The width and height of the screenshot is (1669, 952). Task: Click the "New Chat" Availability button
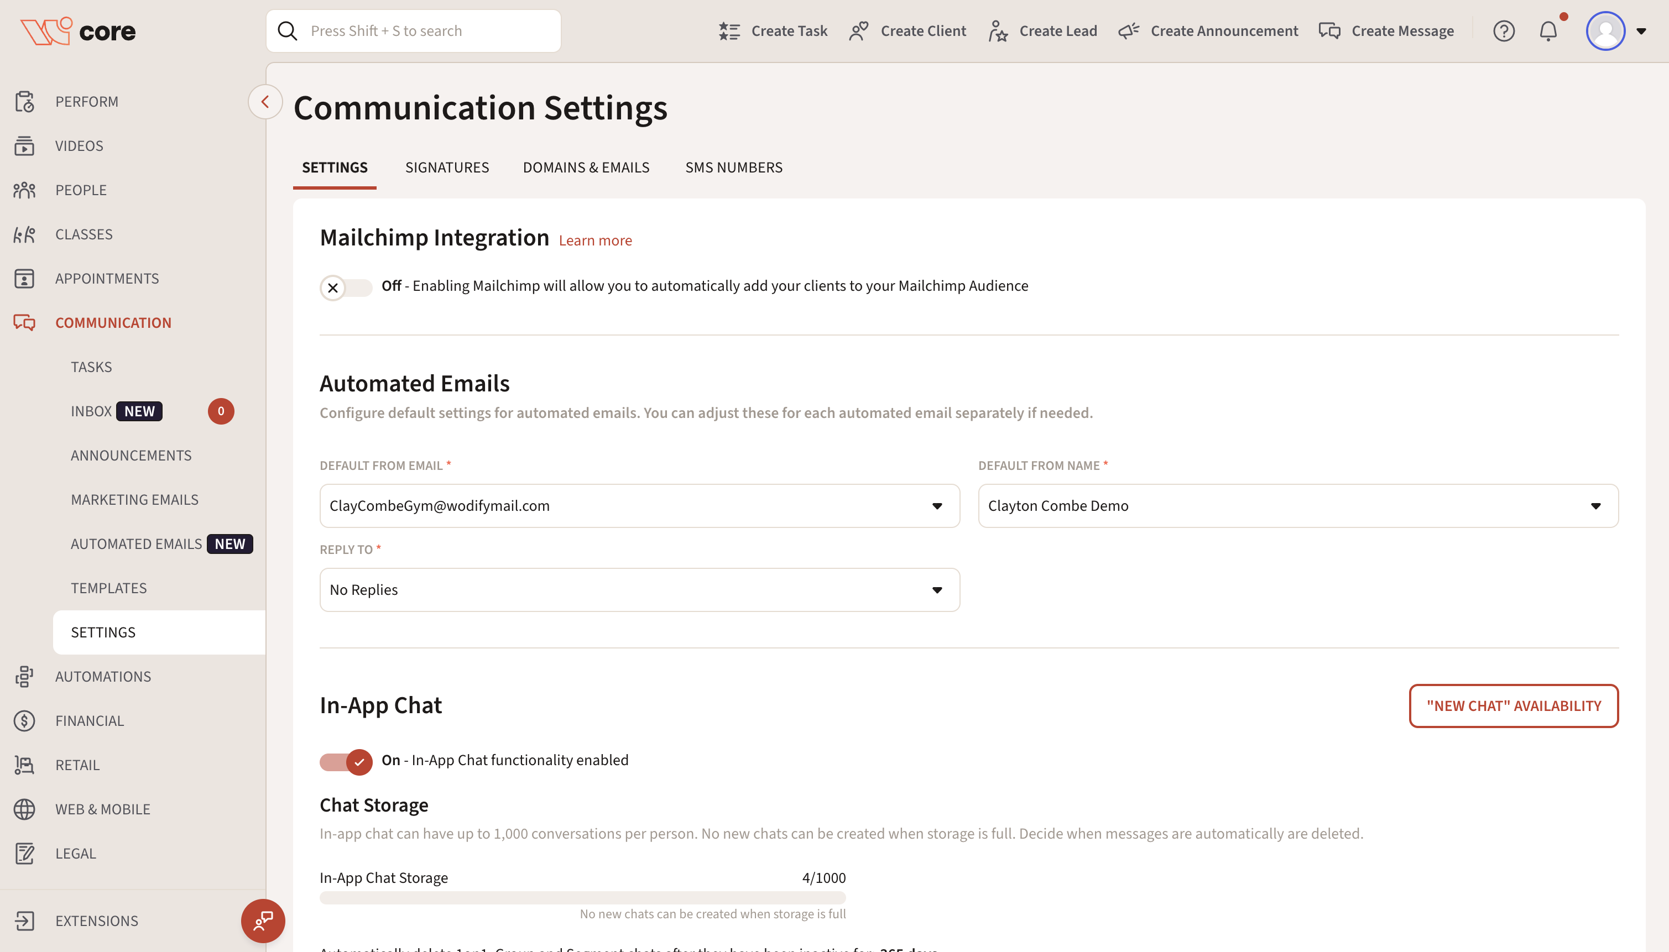[x=1512, y=706]
